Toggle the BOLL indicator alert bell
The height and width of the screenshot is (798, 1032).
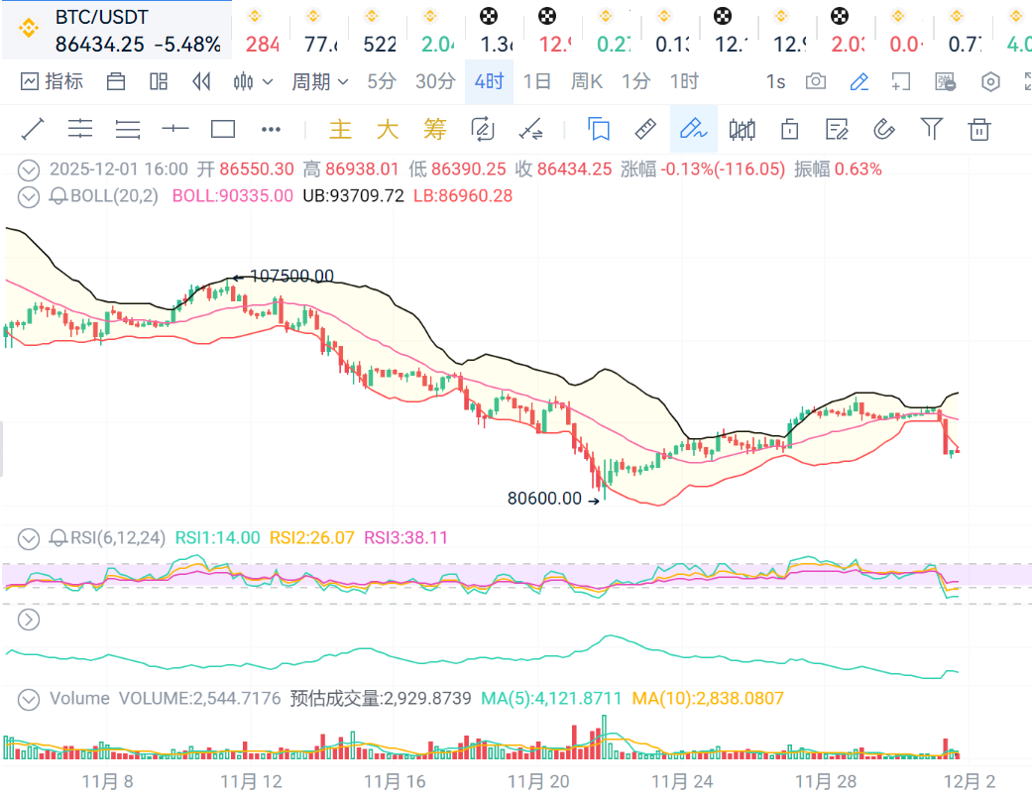(58, 196)
